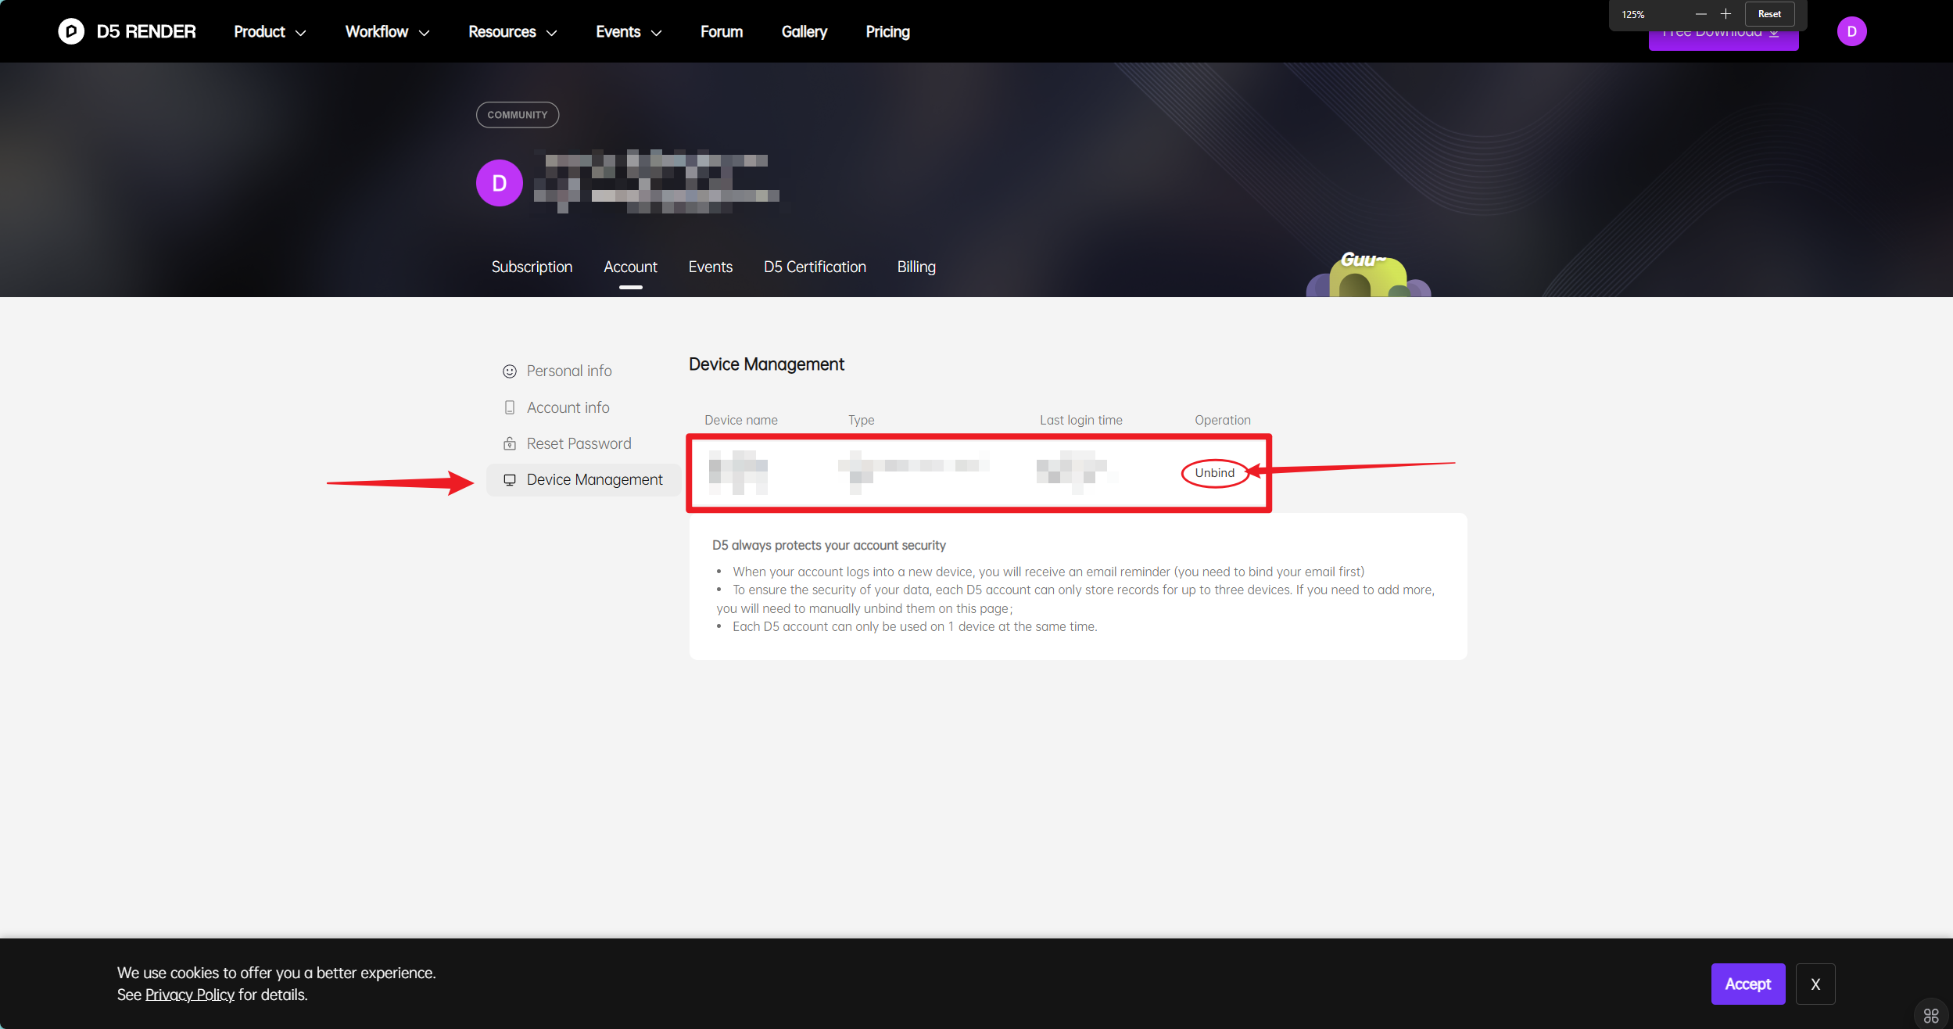
Task: Open the Gallery page
Action: click(x=804, y=32)
